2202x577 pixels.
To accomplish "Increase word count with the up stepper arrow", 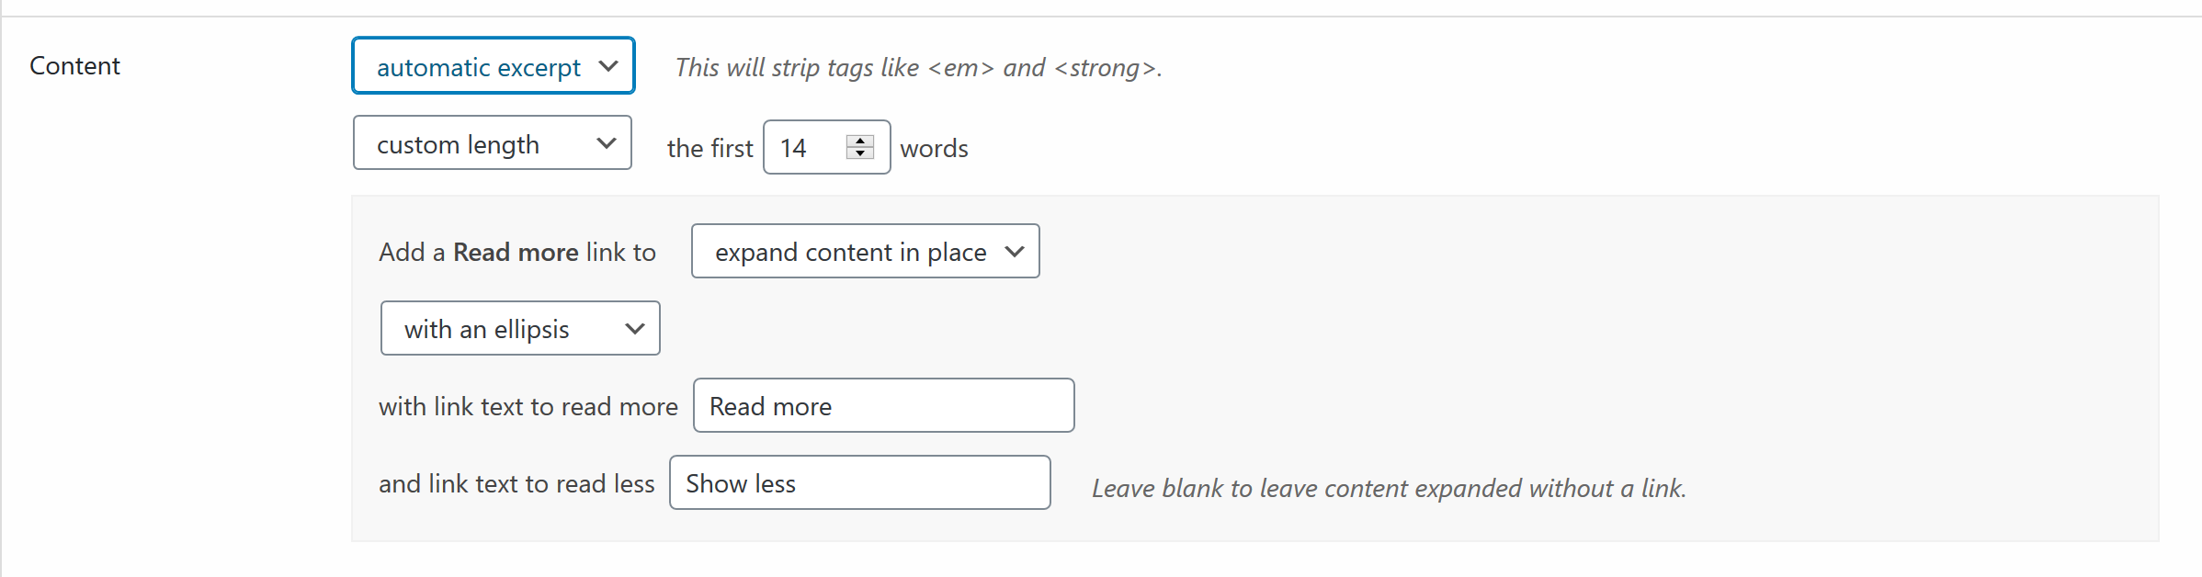I will 860,141.
